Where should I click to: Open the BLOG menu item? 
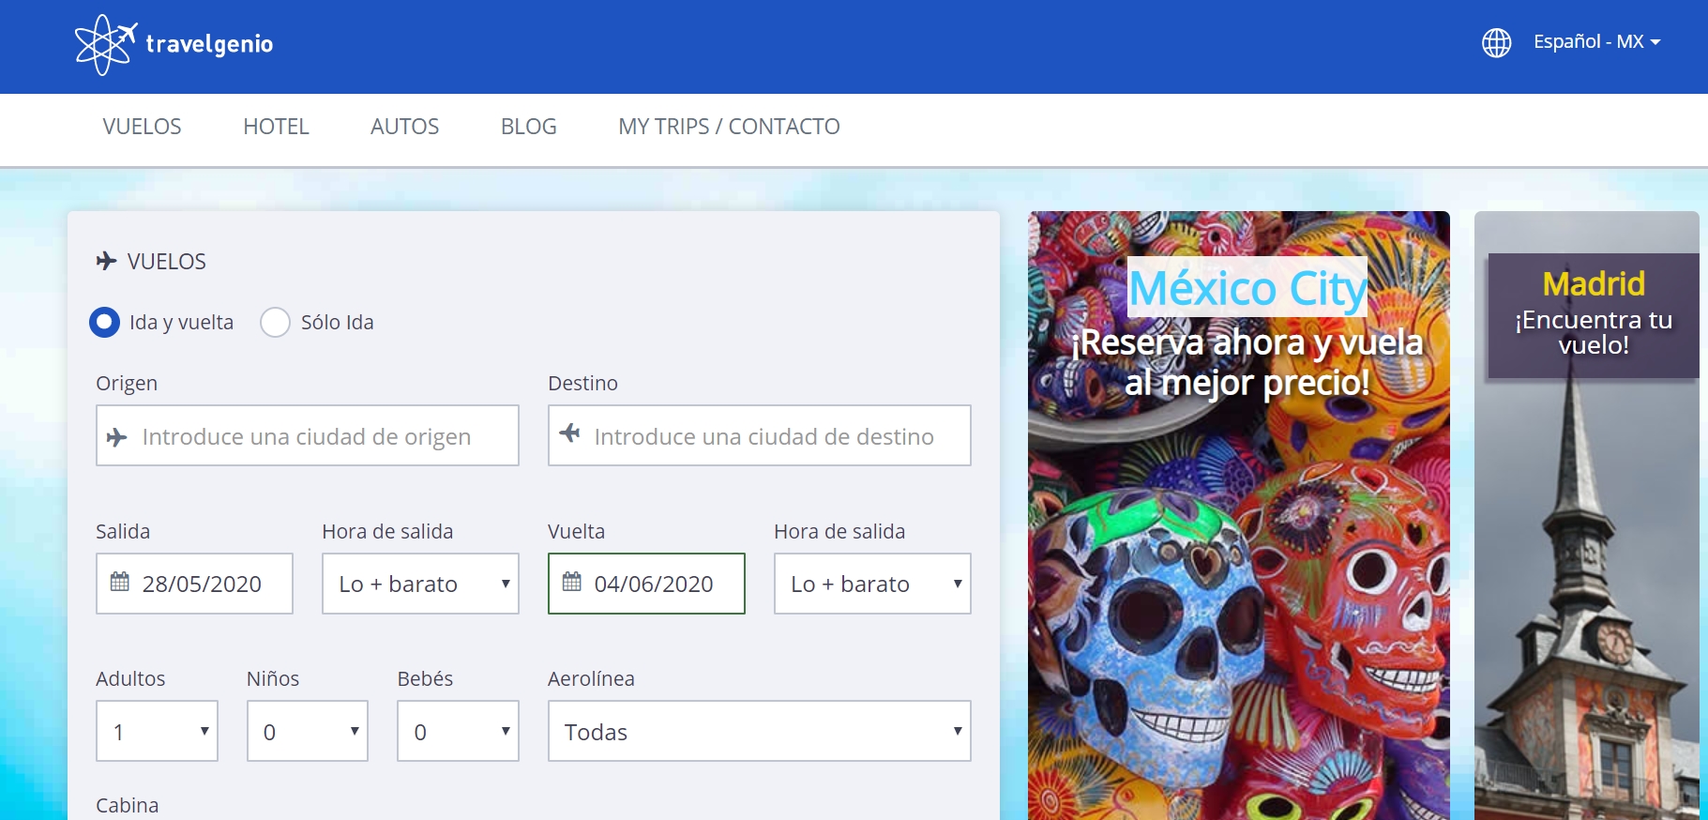pos(529,127)
